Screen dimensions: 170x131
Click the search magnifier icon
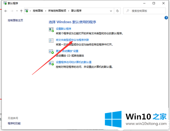[x=128, y=11]
